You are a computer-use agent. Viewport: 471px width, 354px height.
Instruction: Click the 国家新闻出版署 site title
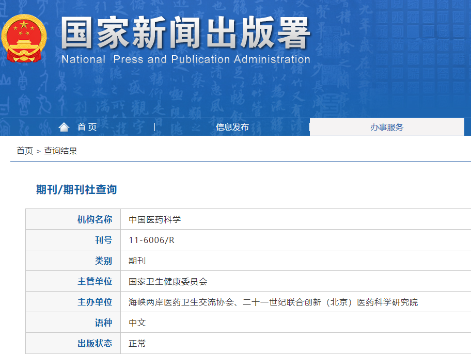[185, 33]
